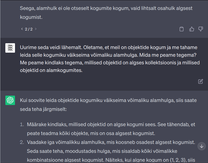Screen dimensions: 208x163
Task: Click the scroll-to-bottom arrow button
Action: 202,146
